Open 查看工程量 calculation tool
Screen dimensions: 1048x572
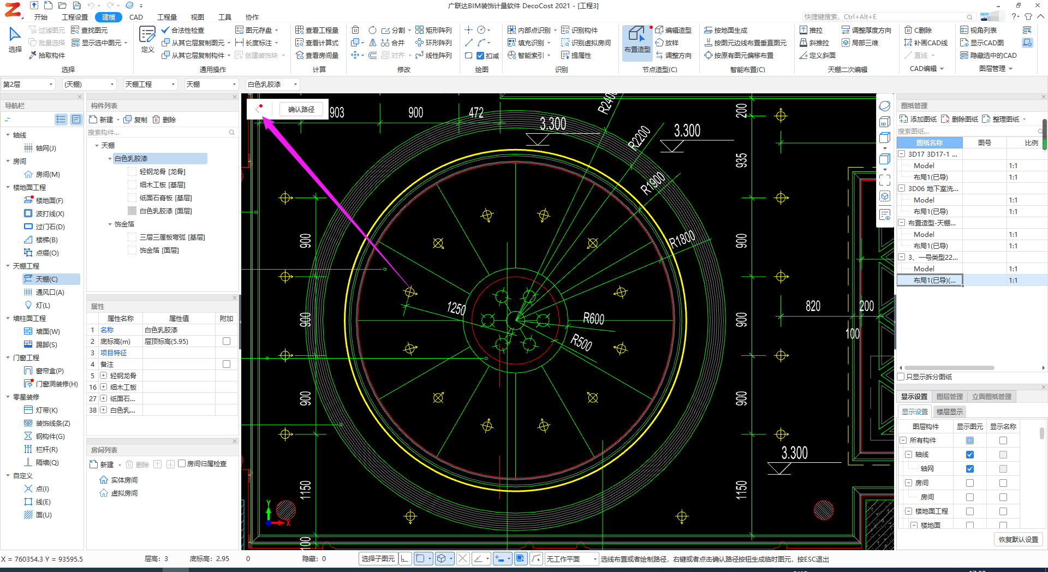point(317,30)
